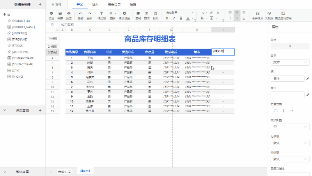The width and height of the screenshot is (312, 176).
Task: Switch to the 填报 tab
Action: pyautogui.click(x=133, y=5)
